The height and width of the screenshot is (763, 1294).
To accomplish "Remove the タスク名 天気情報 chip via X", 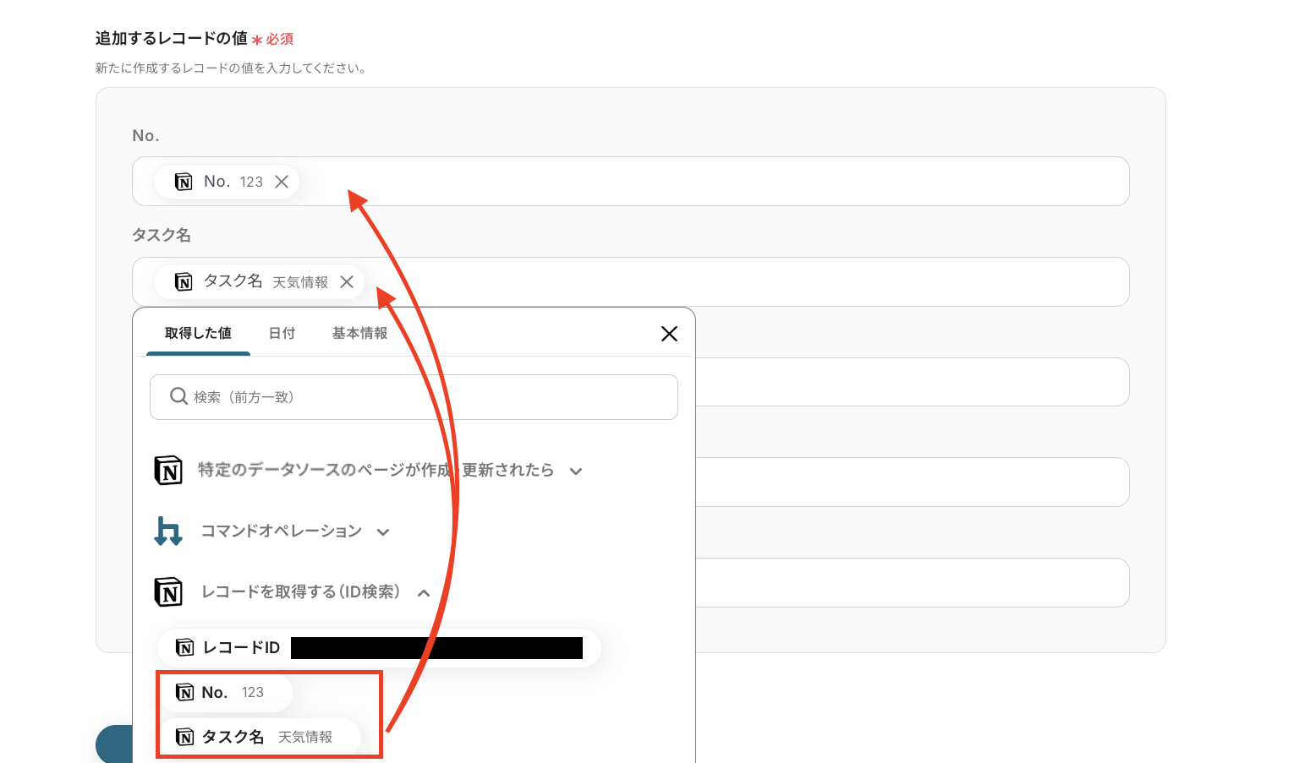I will [347, 282].
